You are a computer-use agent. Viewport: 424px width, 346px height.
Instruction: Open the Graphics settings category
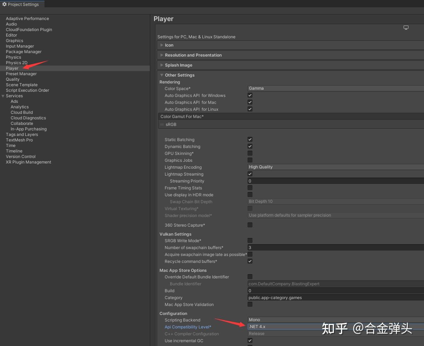point(15,41)
